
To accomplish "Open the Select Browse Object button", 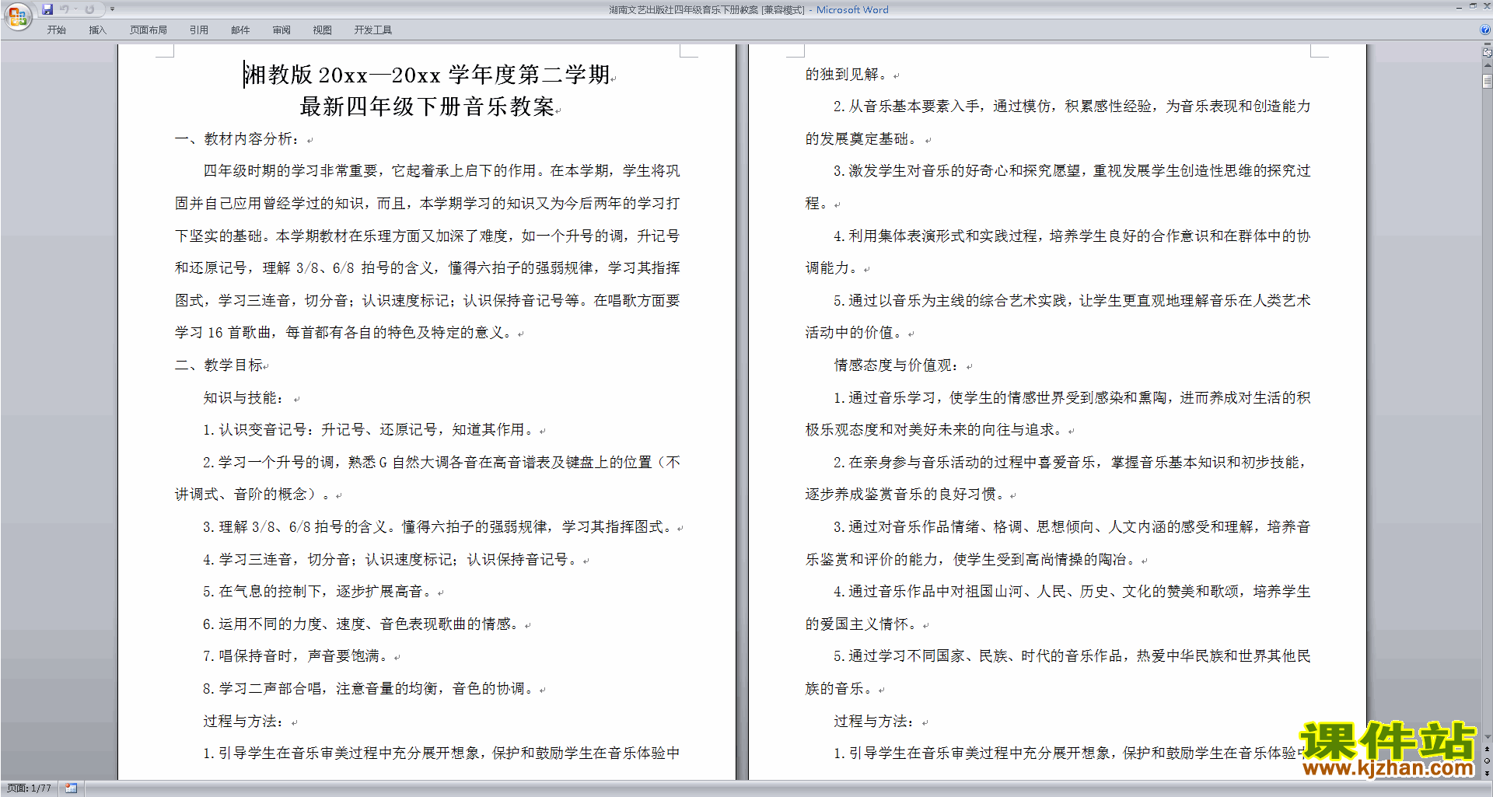I will [1487, 761].
